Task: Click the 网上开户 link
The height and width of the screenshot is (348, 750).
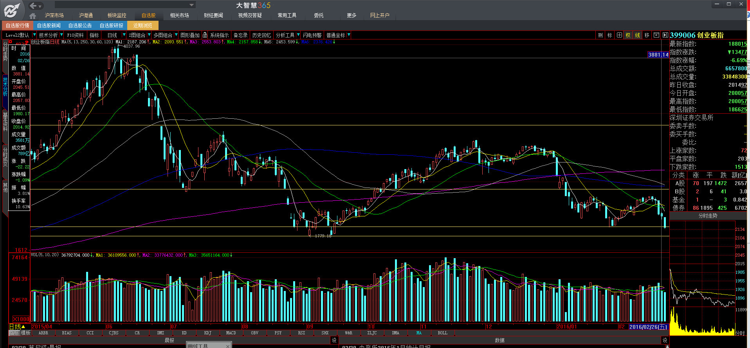Action: coord(380,15)
